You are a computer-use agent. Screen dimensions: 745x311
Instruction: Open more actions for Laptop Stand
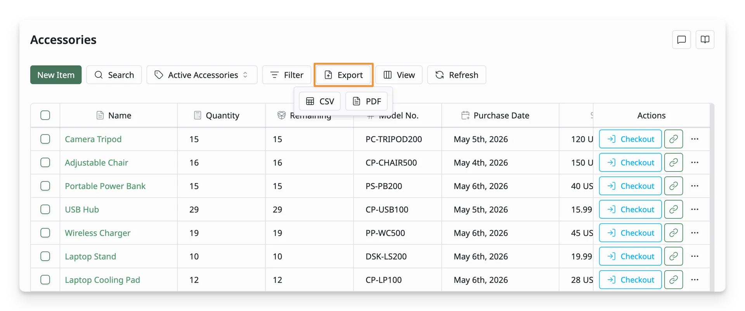[x=695, y=256]
